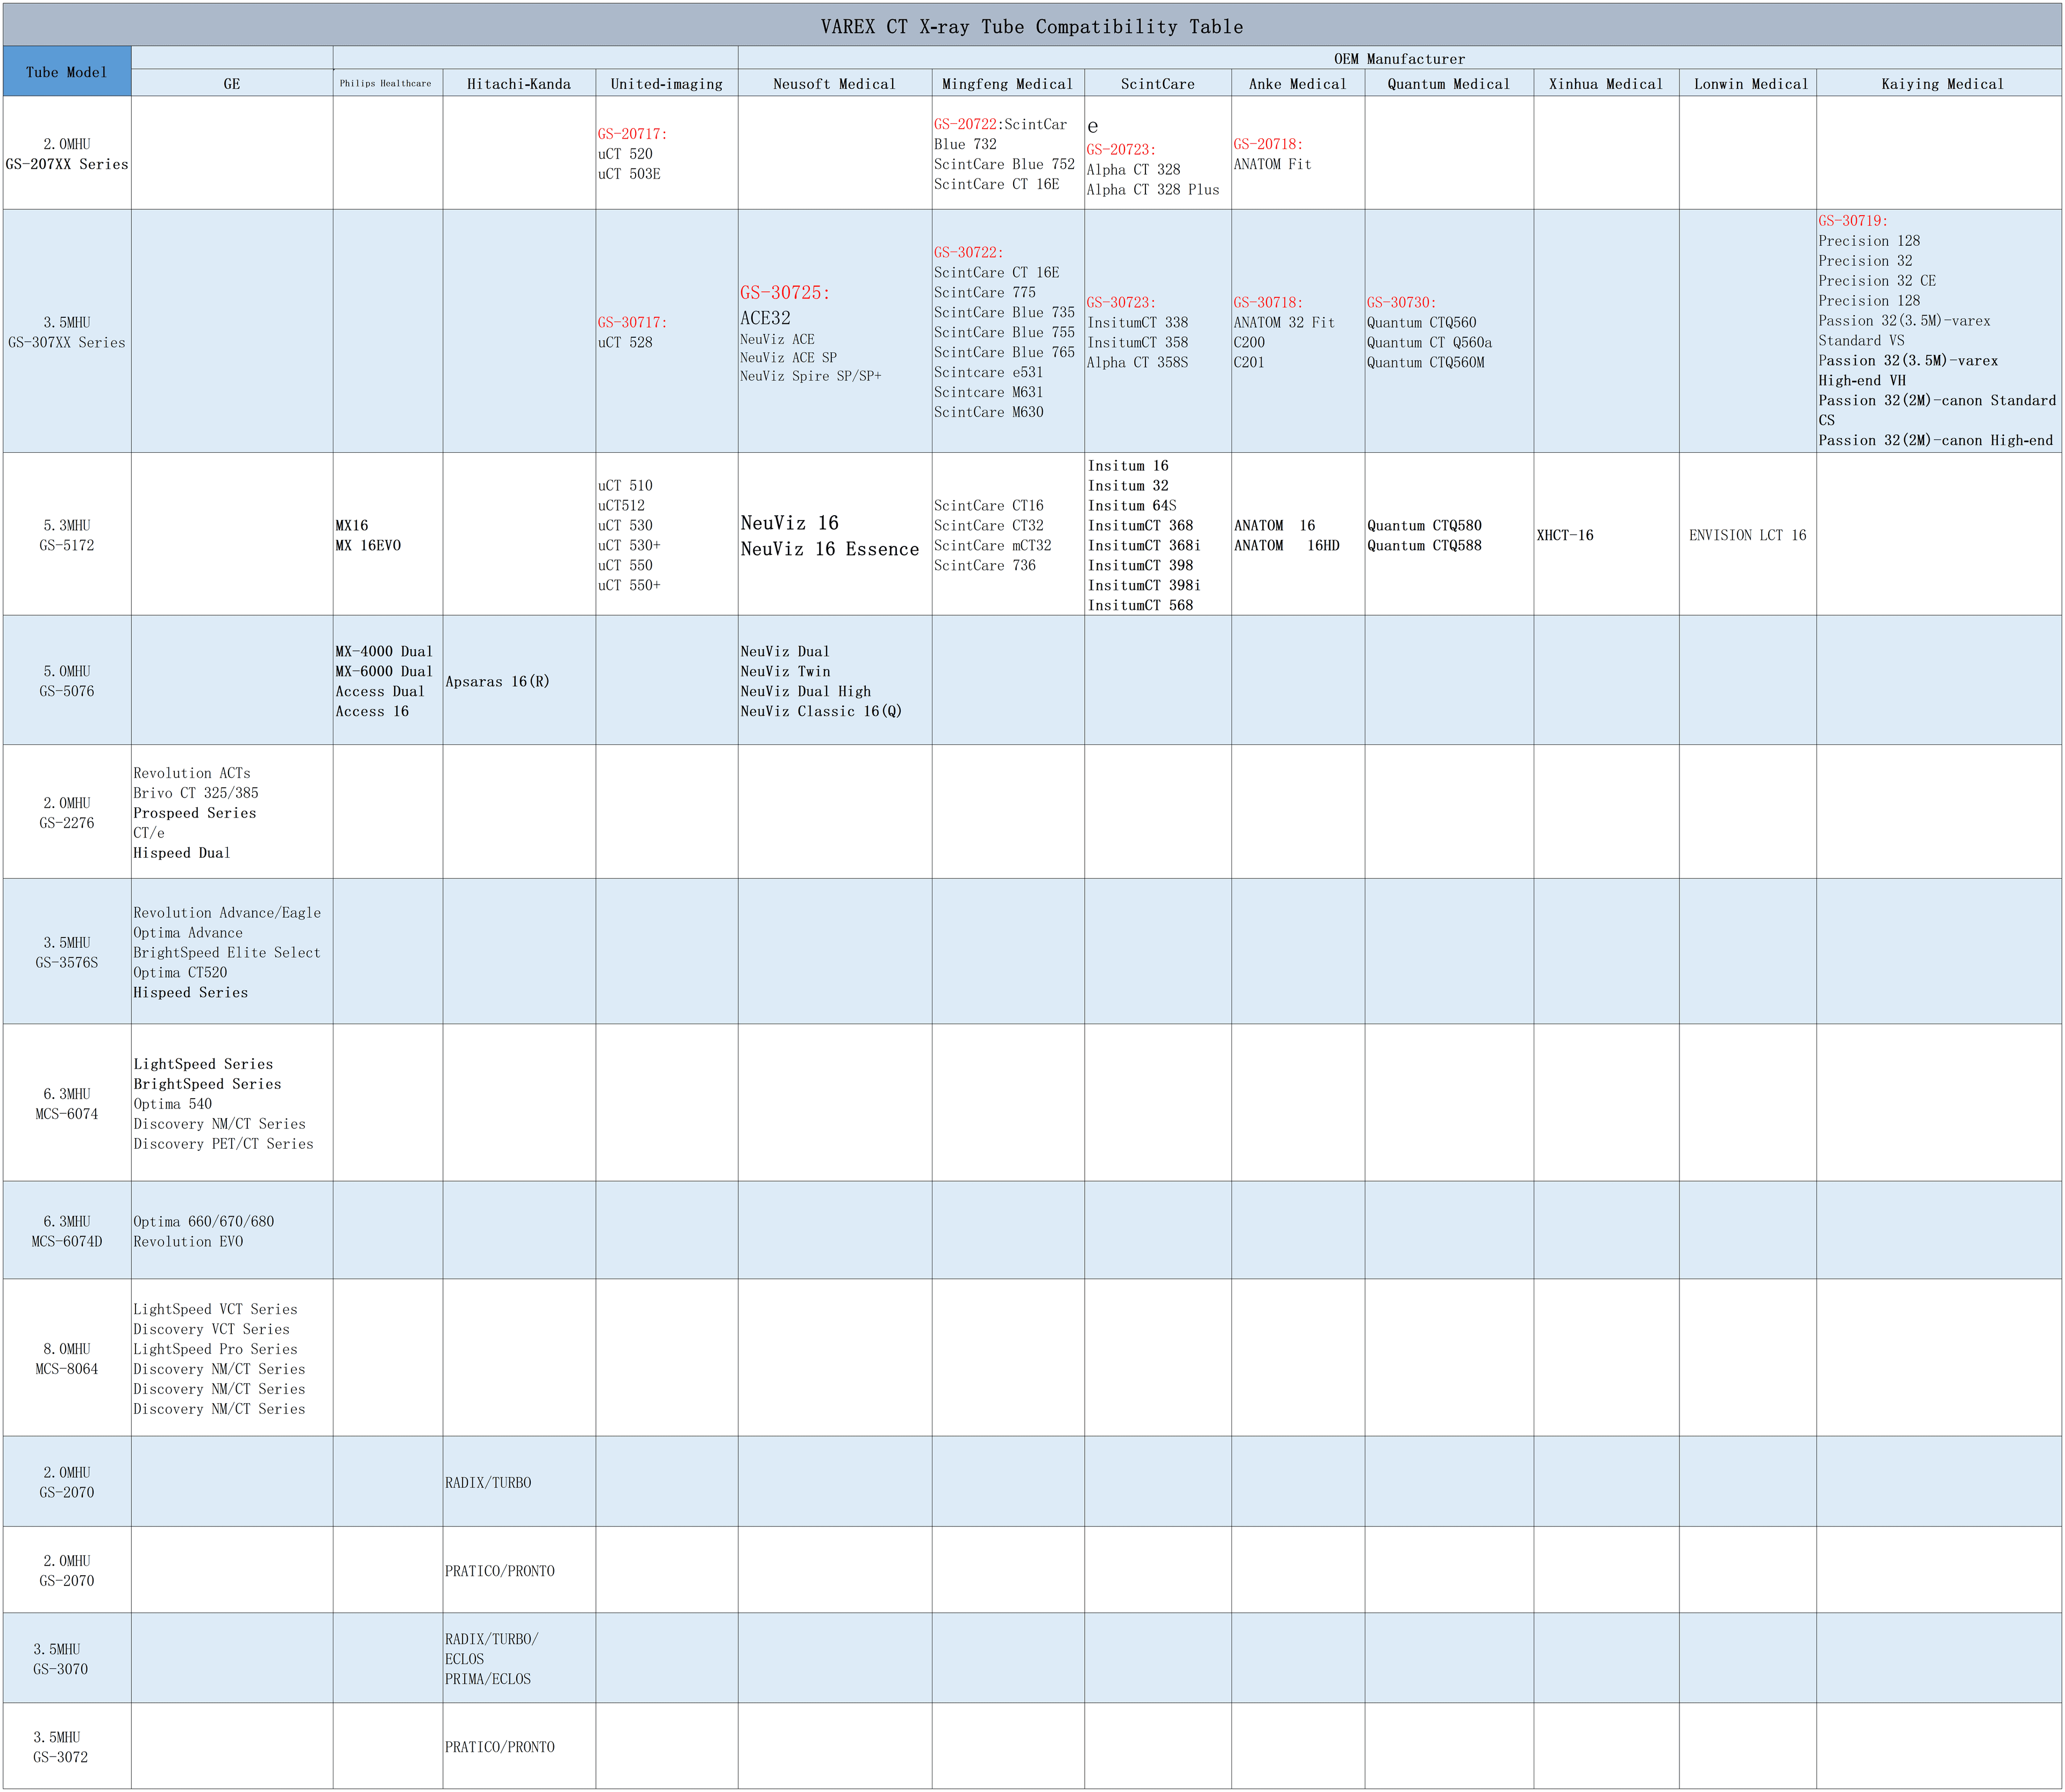Click the title "VAREX CT X-ray Tube Compatibility Table"
This screenshot has height=1792, width=2065.
tap(1032, 27)
